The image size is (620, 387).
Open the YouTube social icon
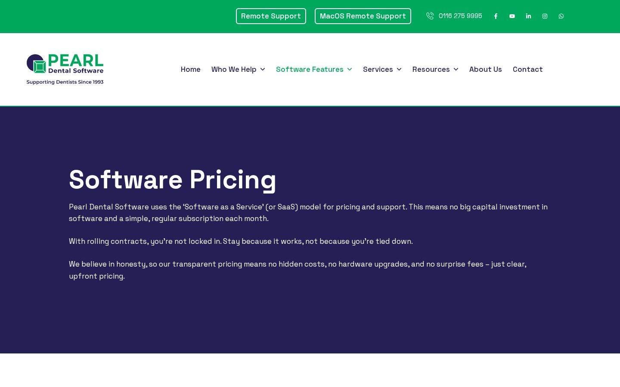click(x=512, y=16)
